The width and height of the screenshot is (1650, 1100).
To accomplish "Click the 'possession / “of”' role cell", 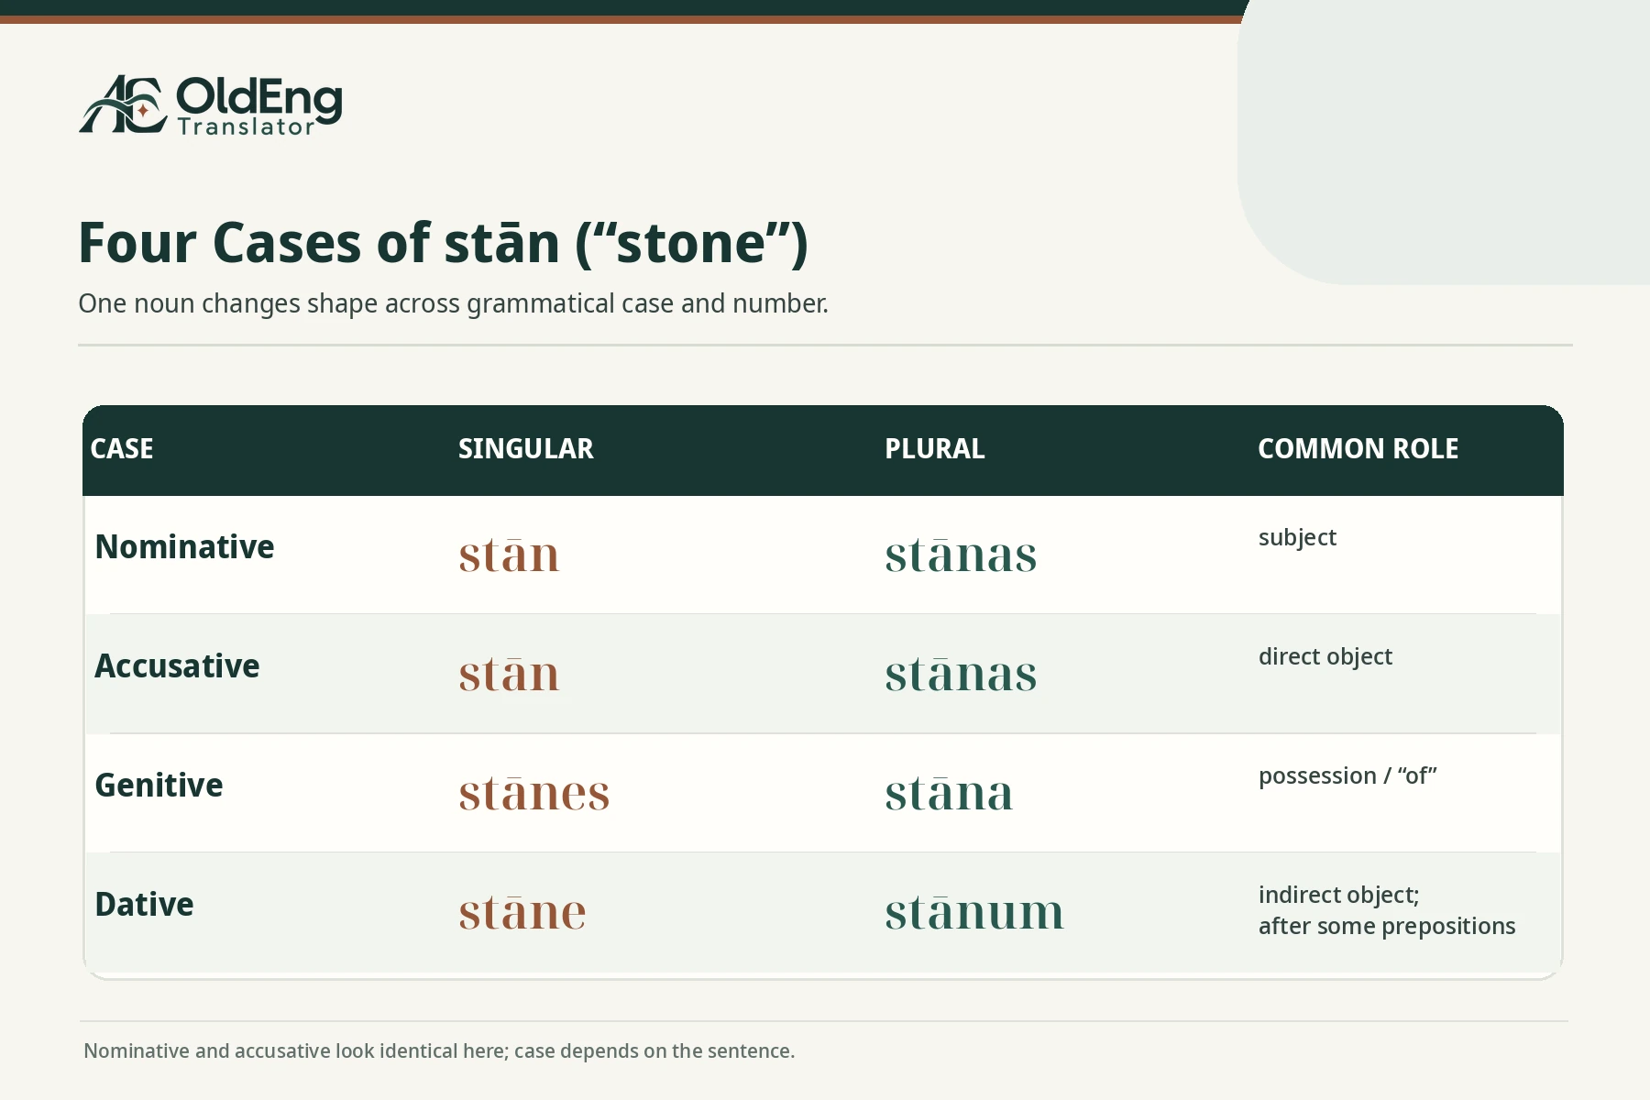I will pos(1347,775).
